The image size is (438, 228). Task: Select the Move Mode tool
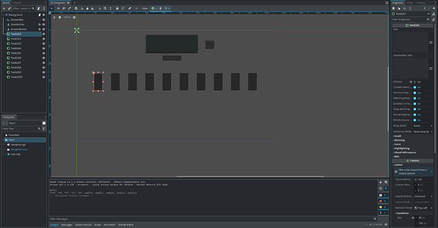click(x=58, y=8)
